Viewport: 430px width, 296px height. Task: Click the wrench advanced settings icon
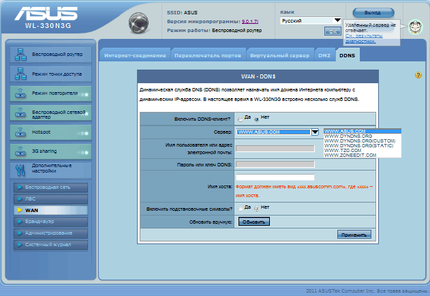point(20,171)
